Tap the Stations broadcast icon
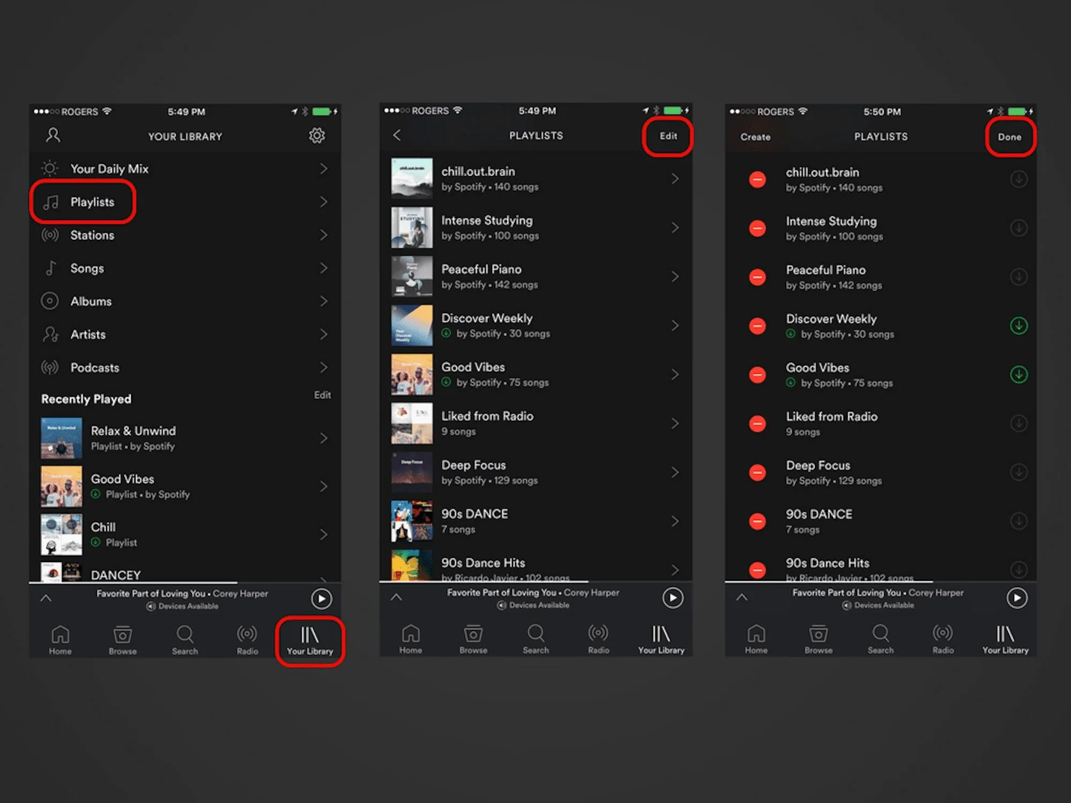The width and height of the screenshot is (1071, 803). tap(50, 234)
